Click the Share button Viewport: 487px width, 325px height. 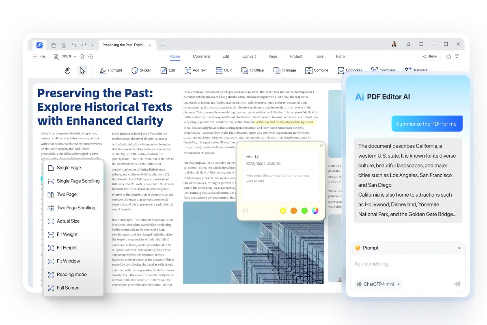click(x=429, y=56)
